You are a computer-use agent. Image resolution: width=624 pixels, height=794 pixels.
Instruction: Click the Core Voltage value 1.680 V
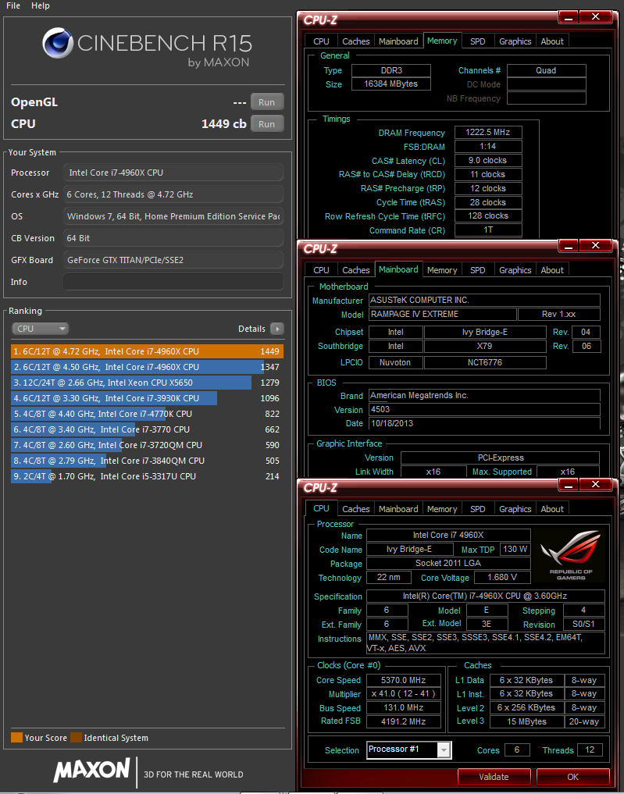pos(502,577)
